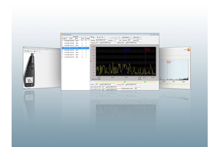Click the DATE column header

67,39
